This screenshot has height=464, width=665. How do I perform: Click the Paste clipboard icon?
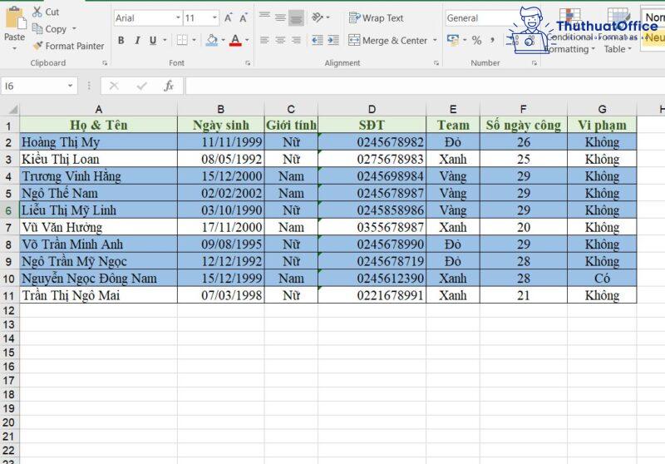(15, 18)
